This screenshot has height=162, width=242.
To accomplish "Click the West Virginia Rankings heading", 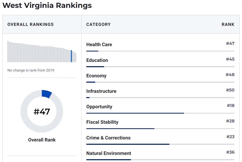I will pos(47,6).
